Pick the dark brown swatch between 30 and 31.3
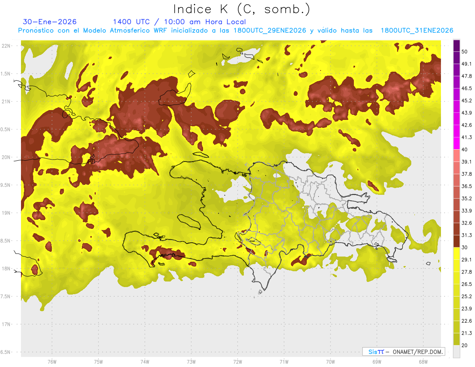The height and width of the screenshot is (367, 475). (456, 241)
